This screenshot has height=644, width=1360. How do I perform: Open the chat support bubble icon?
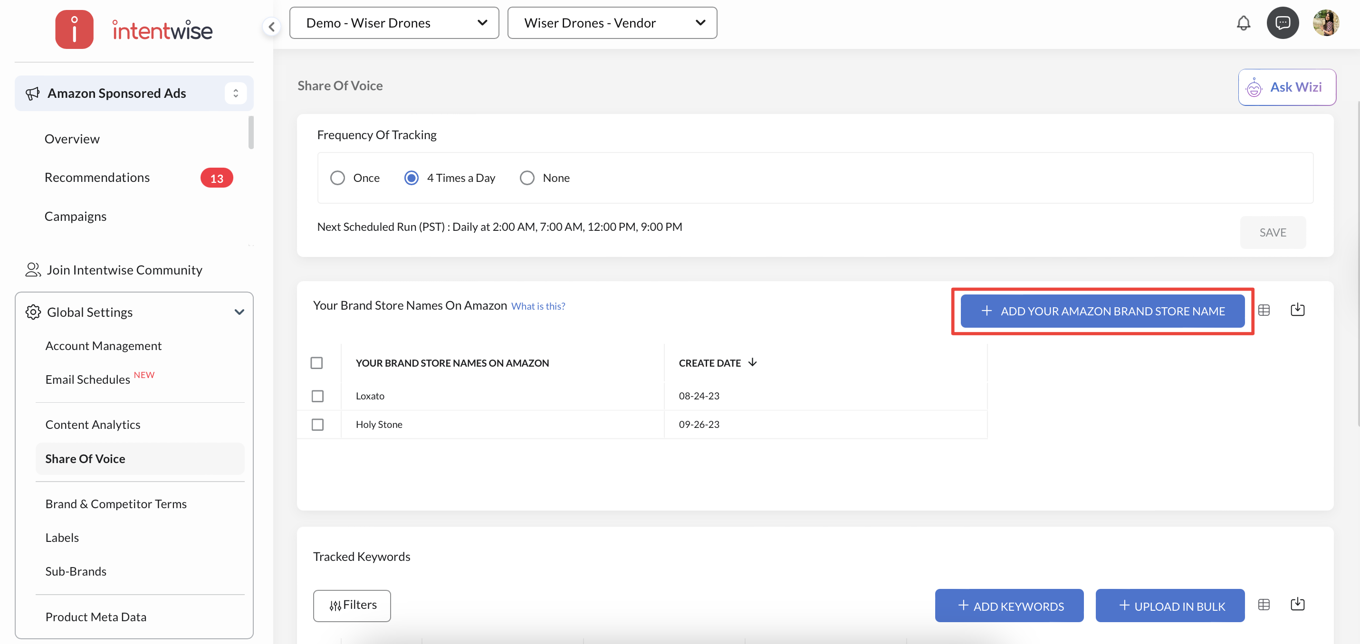point(1283,23)
